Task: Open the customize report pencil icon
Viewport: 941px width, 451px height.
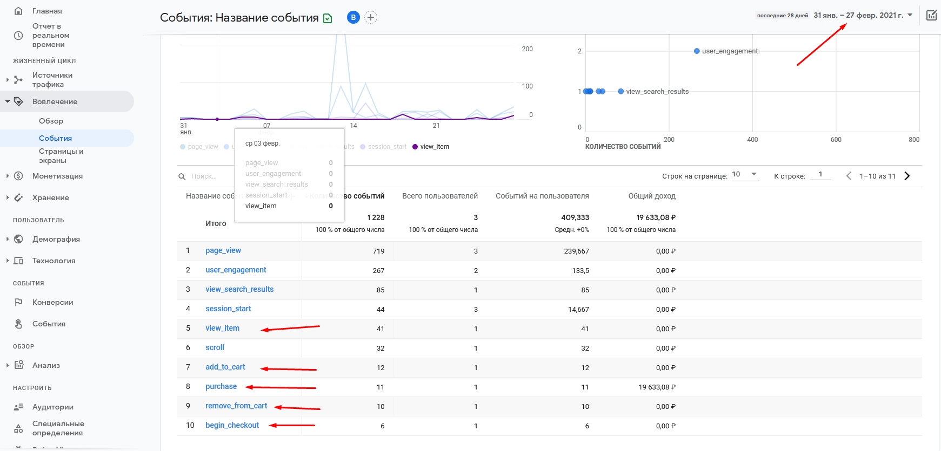Action: tap(932, 15)
